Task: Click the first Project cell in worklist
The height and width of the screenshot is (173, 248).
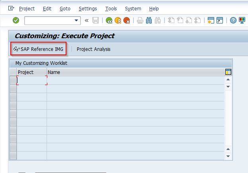Action: pyautogui.click(x=31, y=80)
